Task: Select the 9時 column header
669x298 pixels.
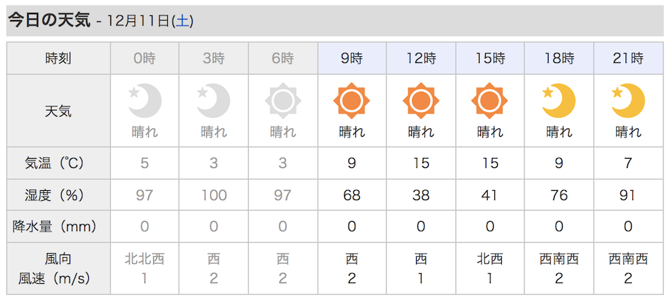Action: click(352, 58)
